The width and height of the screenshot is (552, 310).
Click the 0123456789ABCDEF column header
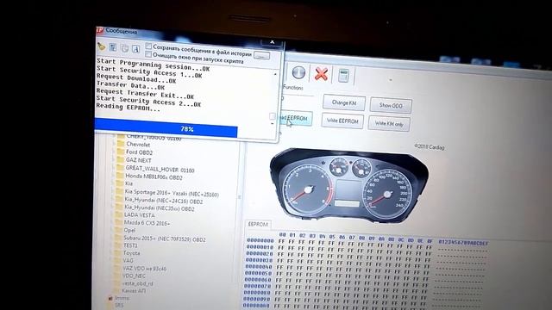click(x=463, y=243)
